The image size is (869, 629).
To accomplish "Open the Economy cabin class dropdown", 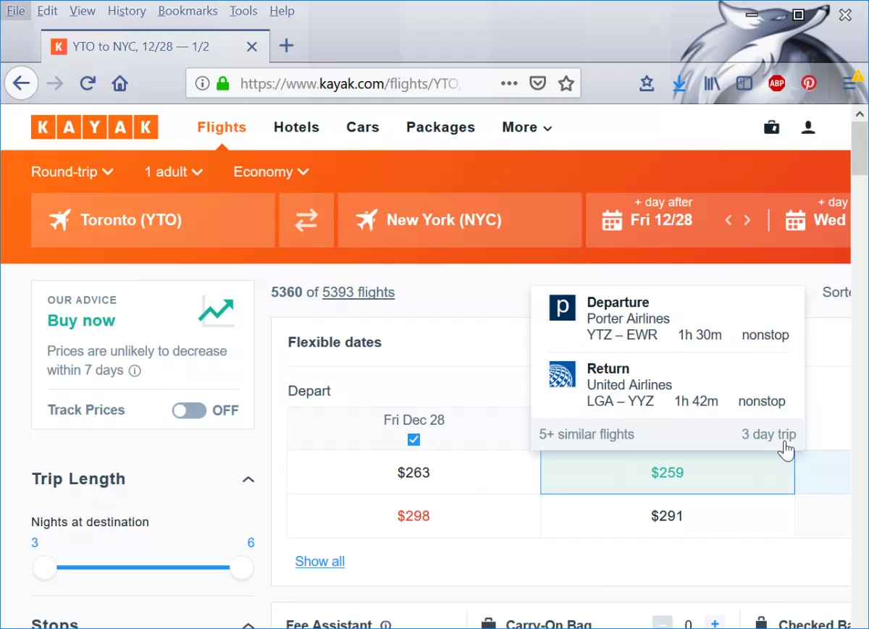I will coord(272,172).
